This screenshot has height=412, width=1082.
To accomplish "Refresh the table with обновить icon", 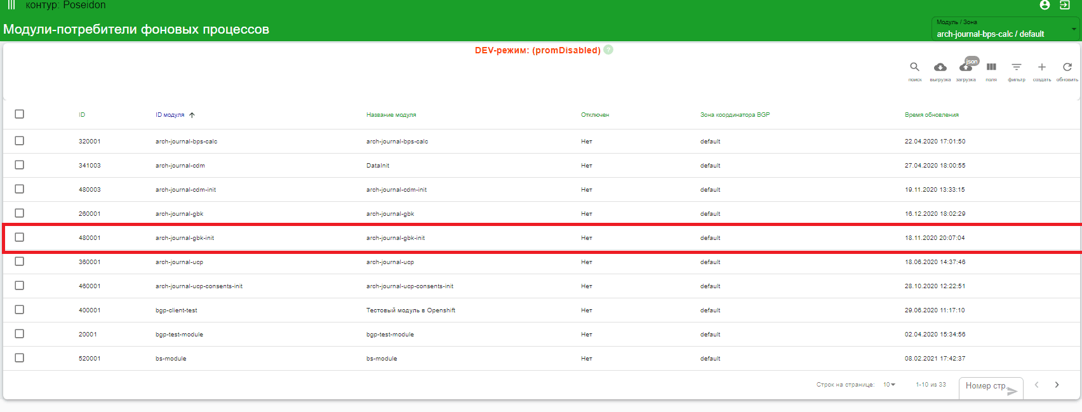I will (1067, 67).
